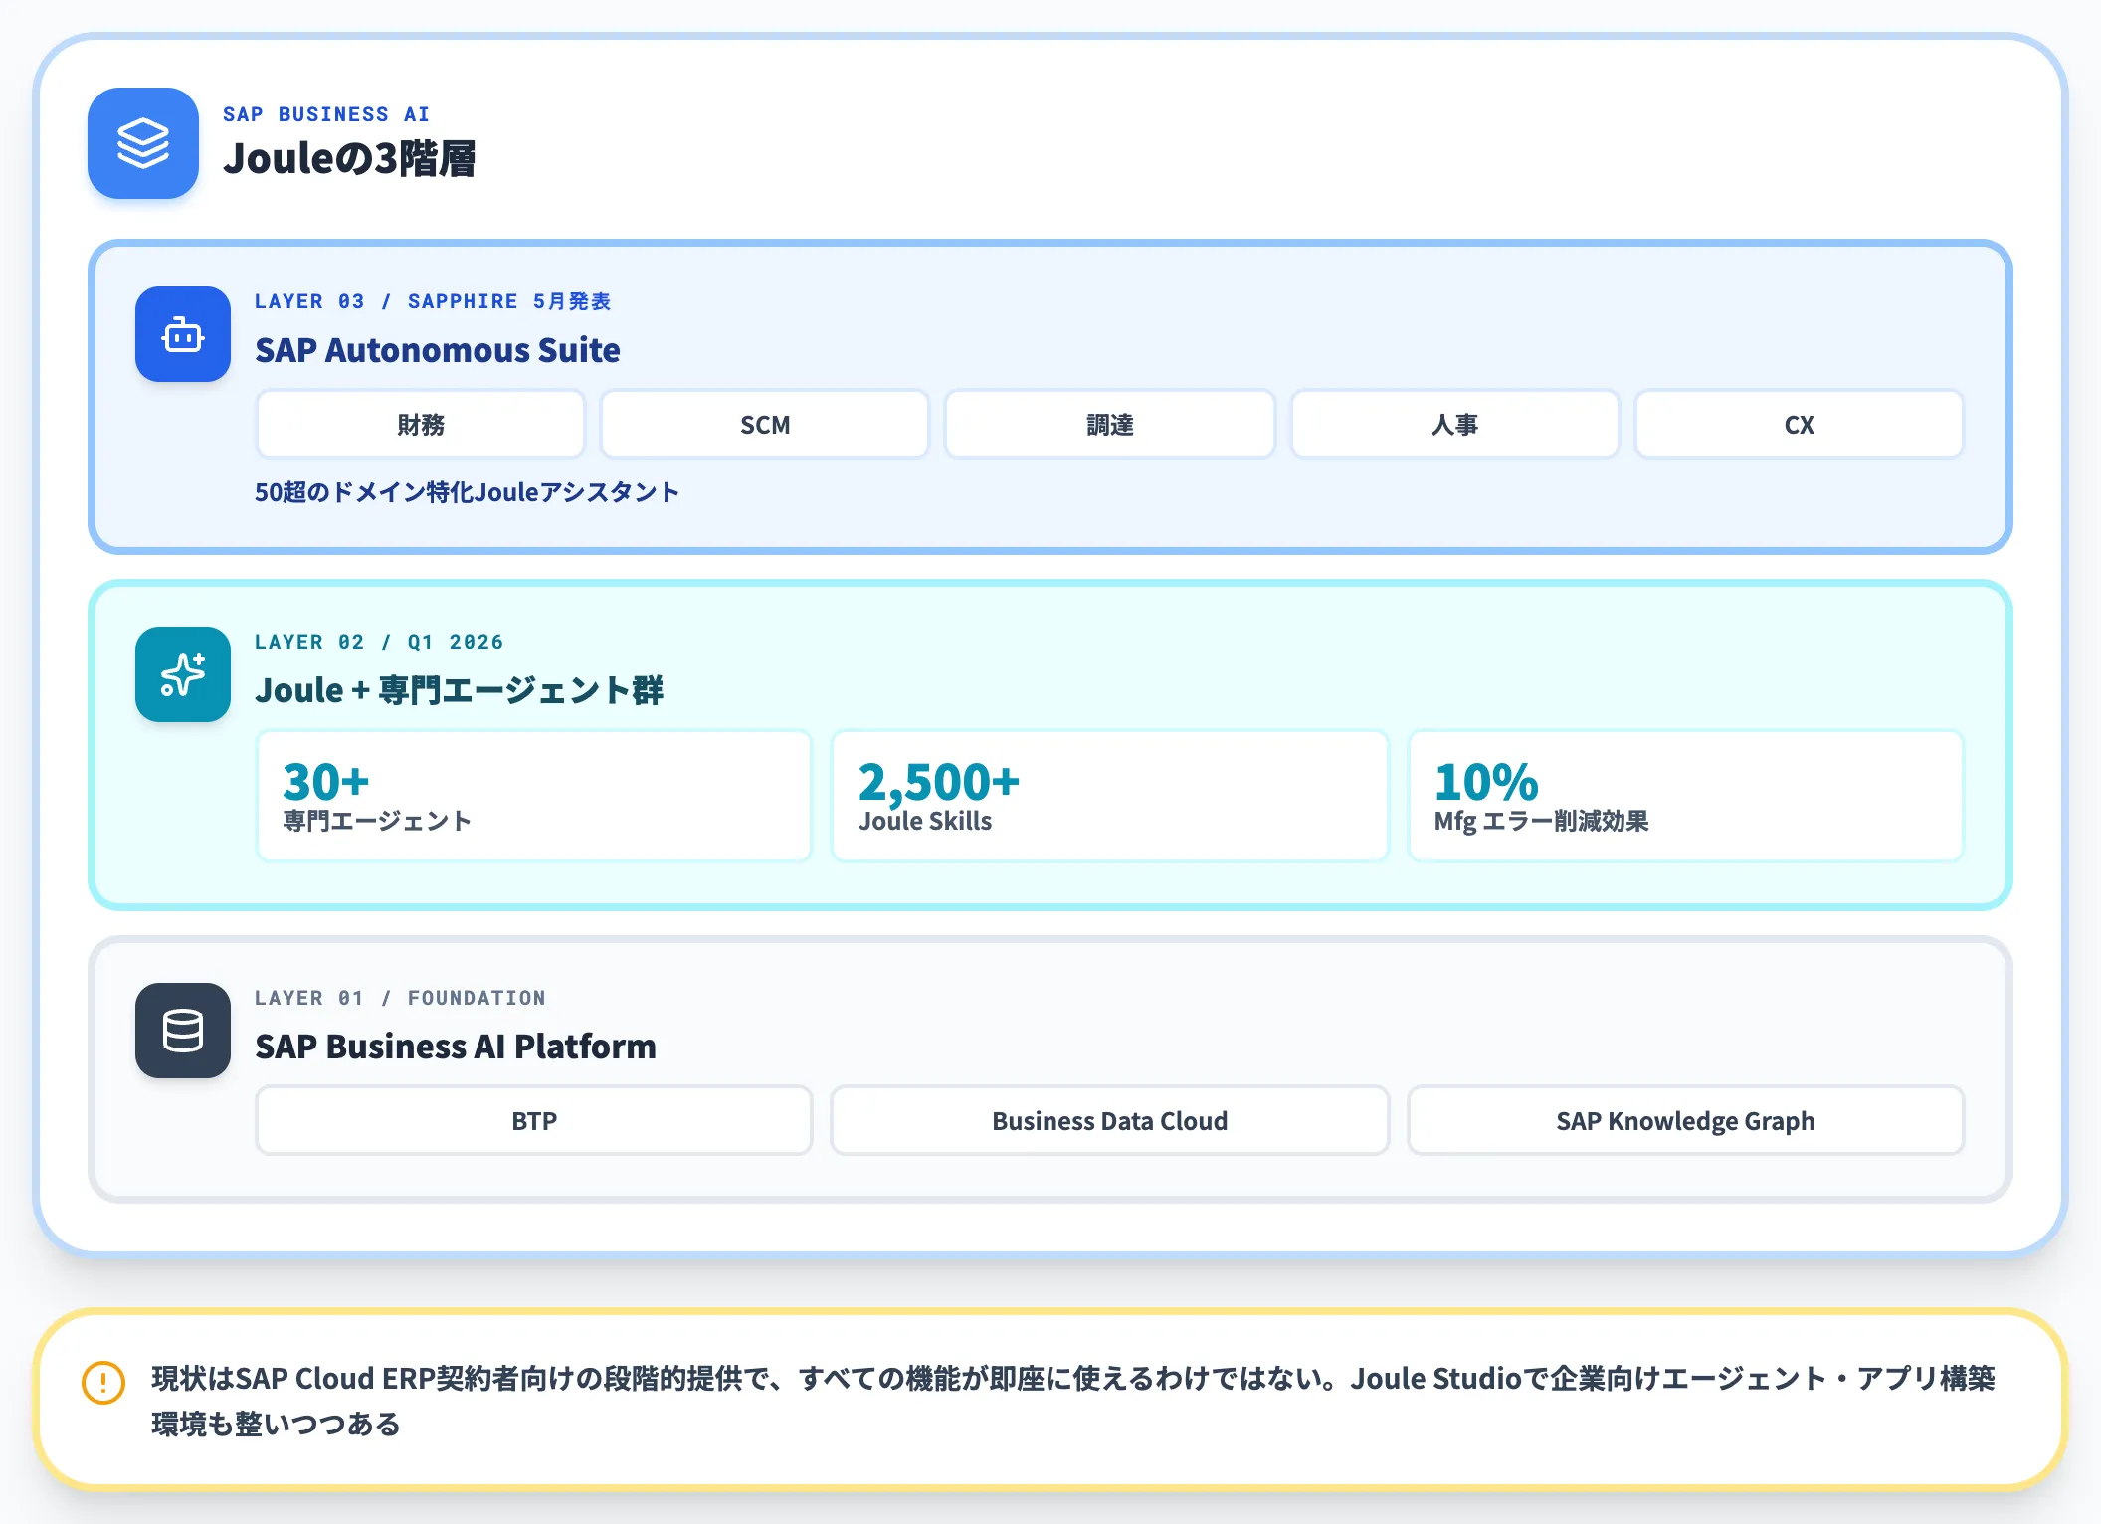Image resolution: width=2101 pixels, height=1524 pixels.
Task: Click the Joule + 専門エージェント群 heading
Action: coord(460,690)
